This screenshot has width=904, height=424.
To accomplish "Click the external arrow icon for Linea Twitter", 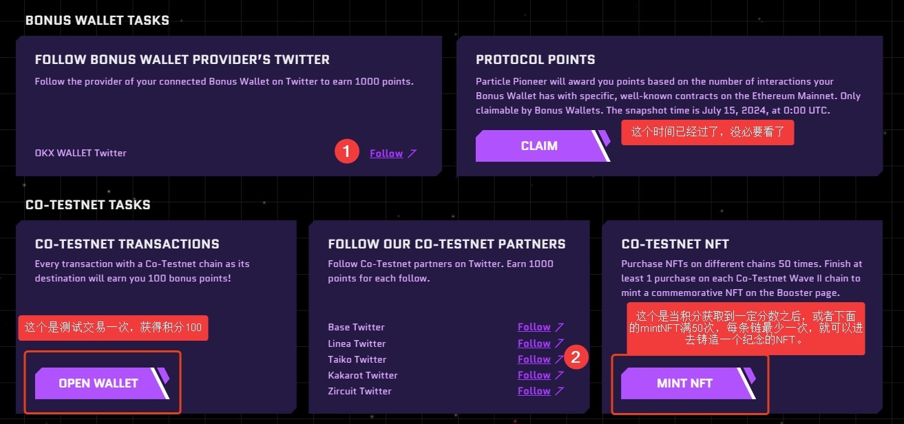I will pos(560,343).
